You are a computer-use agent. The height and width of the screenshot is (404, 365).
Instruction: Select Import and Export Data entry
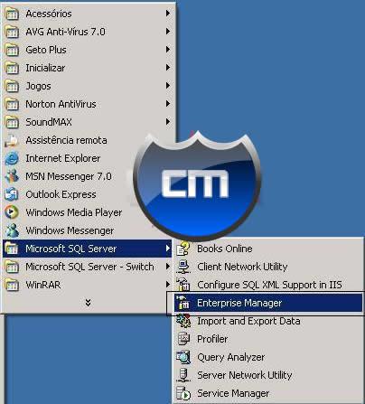coord(268,321)
